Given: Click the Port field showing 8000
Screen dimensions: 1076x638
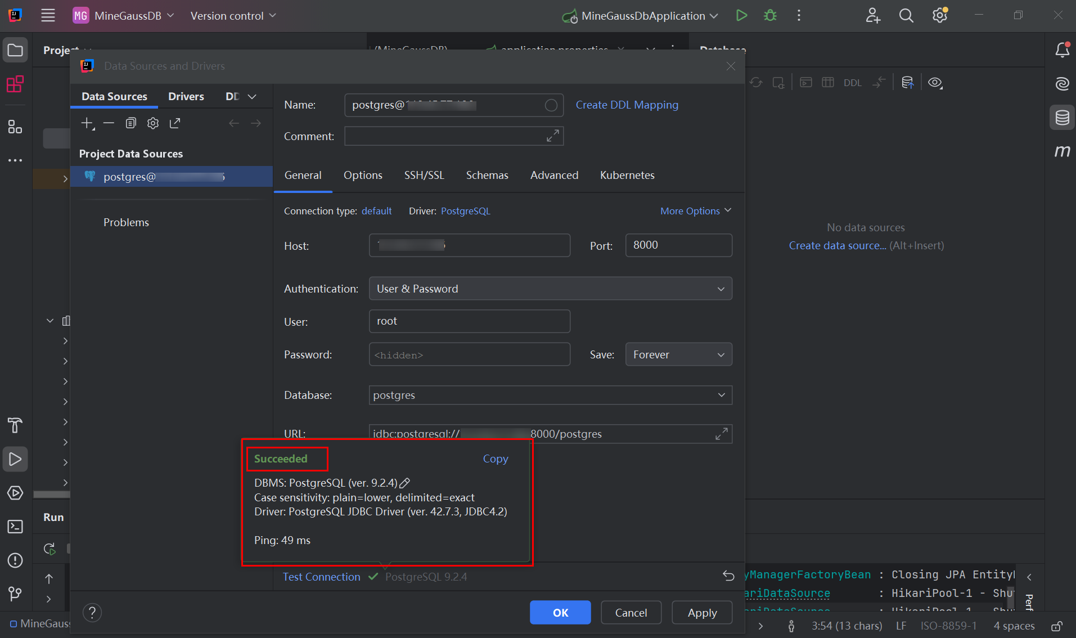Looking at the screenshot, I should click(678, 245).
